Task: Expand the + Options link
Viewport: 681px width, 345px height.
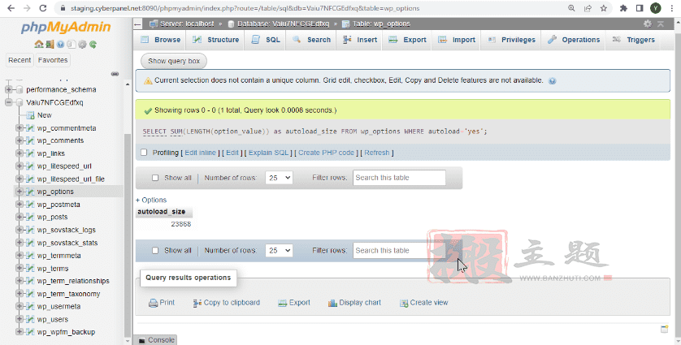Action: (151, 200)
